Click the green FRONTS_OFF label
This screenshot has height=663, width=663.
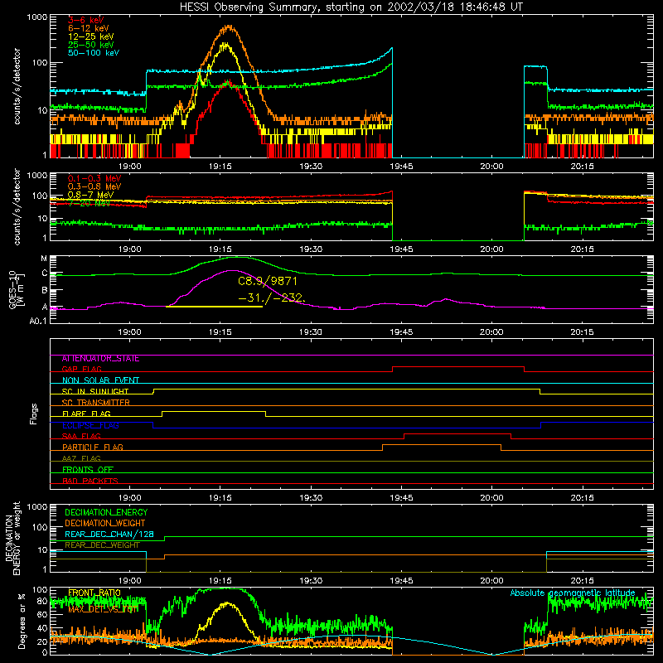(x=88, y=470)
